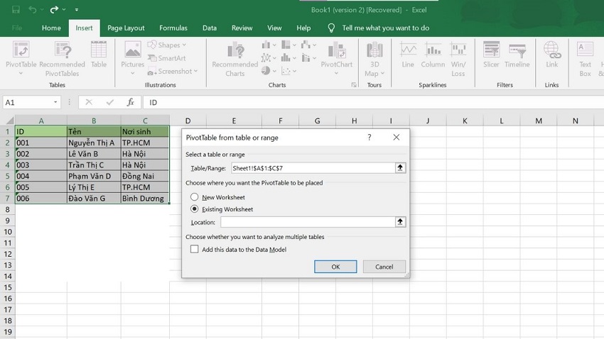Expand the Name Box dropdown arrow
Viewport: 604px width, 339px height.
(55, 103)
